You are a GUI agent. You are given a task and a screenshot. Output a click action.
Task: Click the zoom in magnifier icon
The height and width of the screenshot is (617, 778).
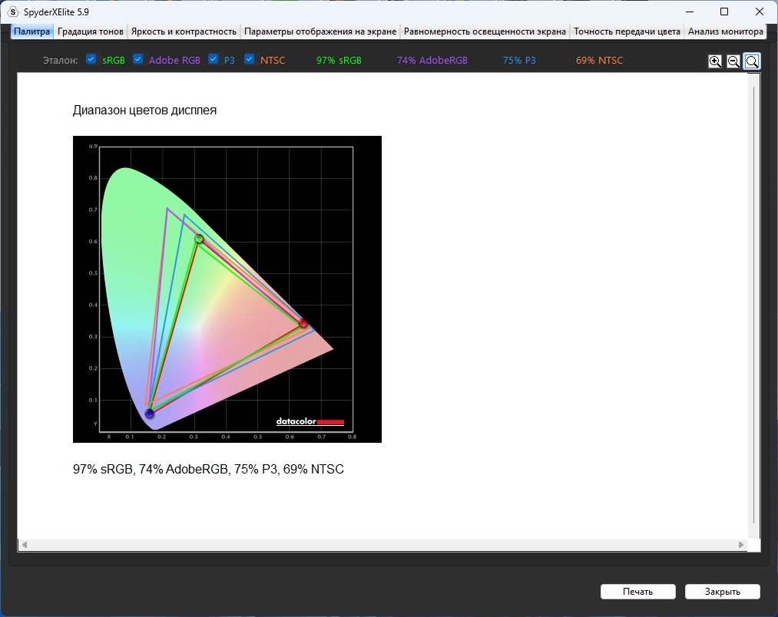click(x=714, y=61)
